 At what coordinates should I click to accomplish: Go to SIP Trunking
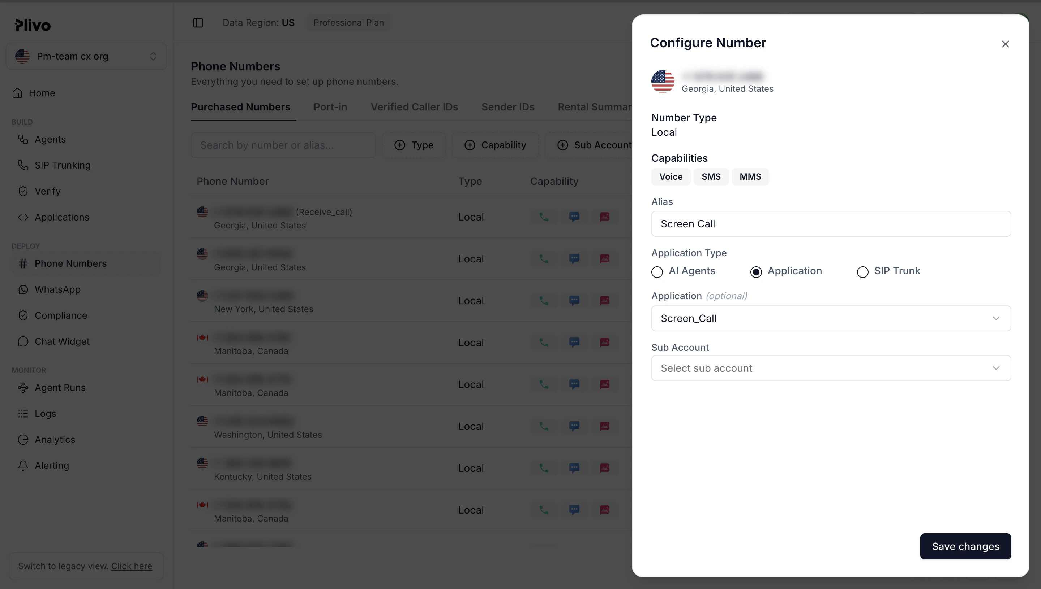(x=86, y=165)
